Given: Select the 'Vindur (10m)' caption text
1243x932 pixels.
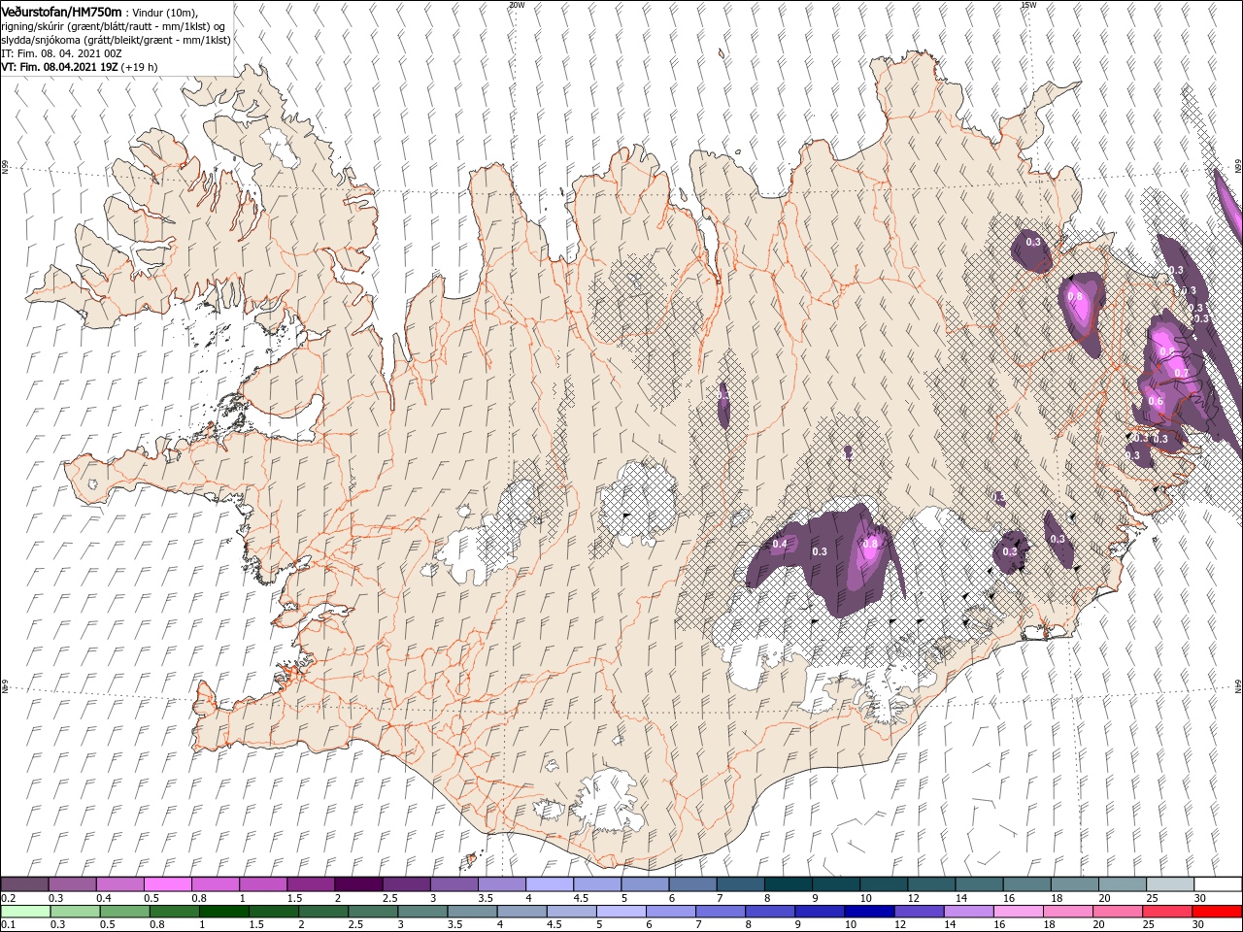Looking at the screenshot, I should click(x=163, y=12).
